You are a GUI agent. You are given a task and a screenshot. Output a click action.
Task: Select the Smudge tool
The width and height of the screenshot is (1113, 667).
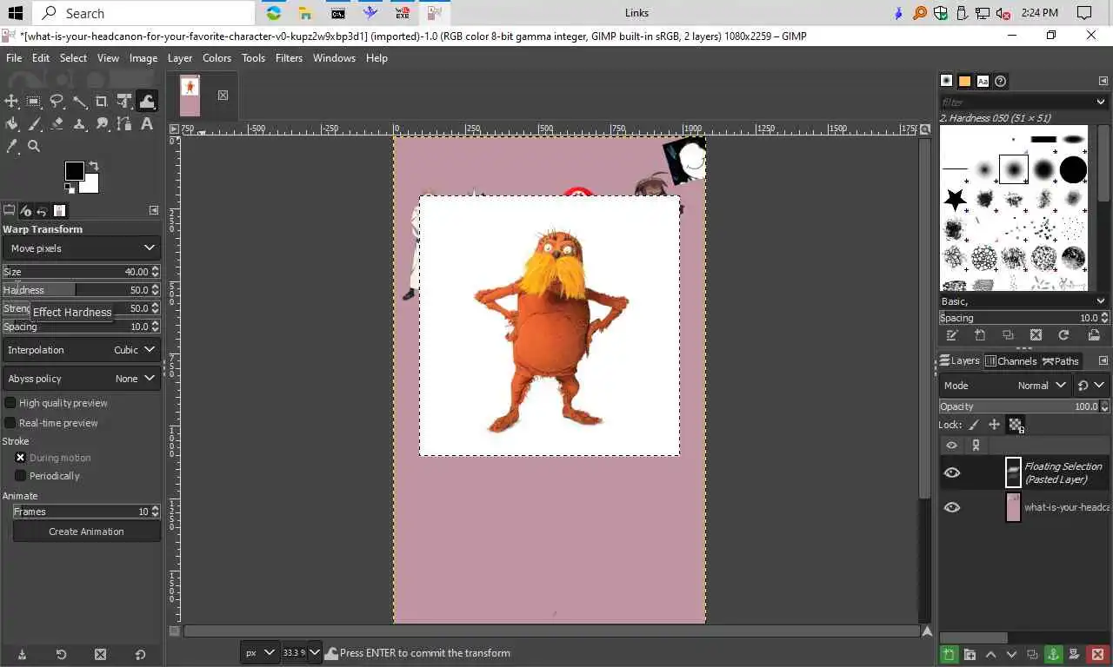[102, 124]
